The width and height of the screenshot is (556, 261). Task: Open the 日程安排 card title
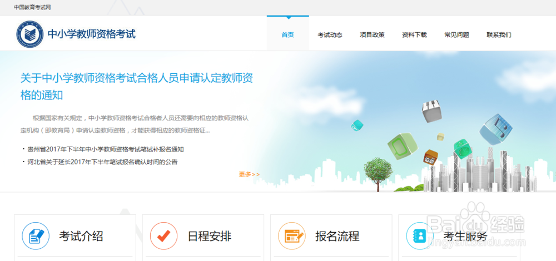pos(210,236)
